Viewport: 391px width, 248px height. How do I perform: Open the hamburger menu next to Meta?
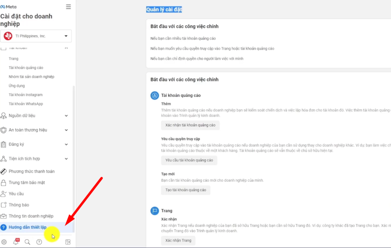(x=68, y=7)
